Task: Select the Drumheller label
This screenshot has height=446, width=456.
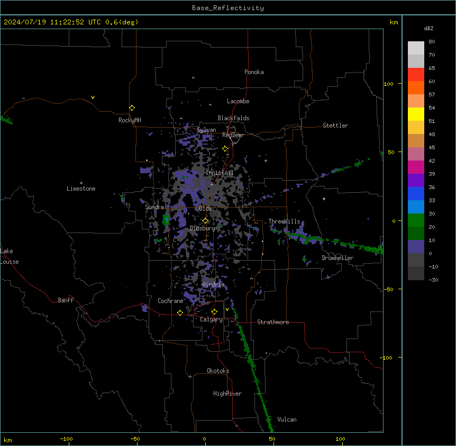Action: (338, 258)
